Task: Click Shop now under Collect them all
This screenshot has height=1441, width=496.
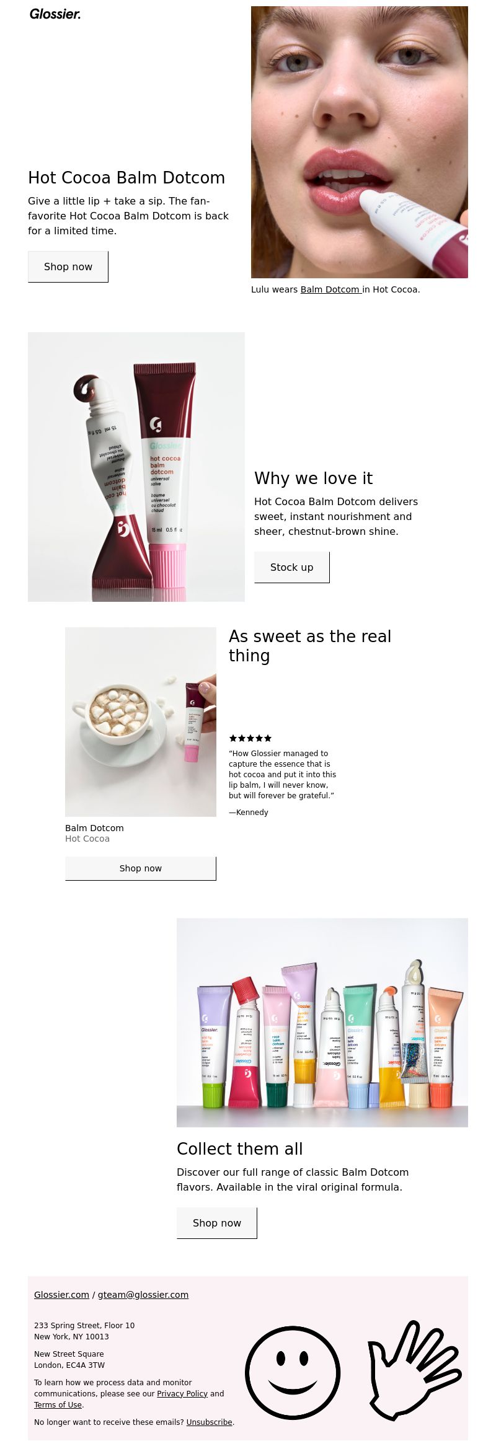Action: (217, 1223)
